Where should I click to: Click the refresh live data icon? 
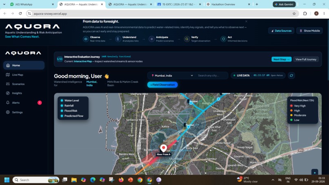click(291, 76)
